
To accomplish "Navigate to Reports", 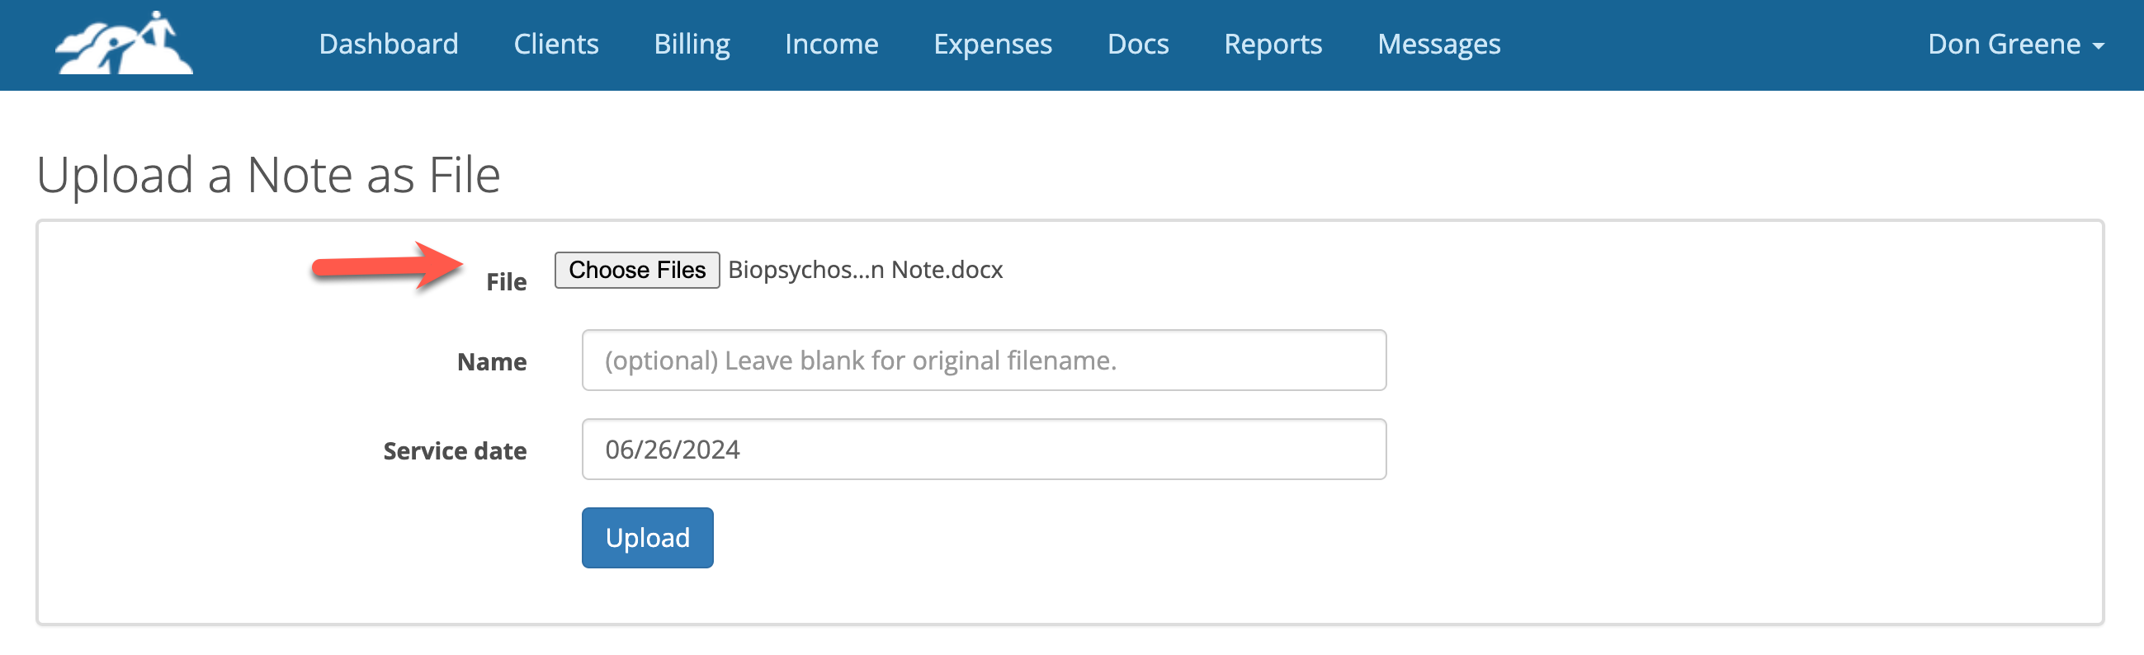I will pyautogui.click(x=1272, y=44).
